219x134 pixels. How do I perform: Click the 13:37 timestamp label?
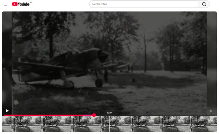click(x=109, y=113)
